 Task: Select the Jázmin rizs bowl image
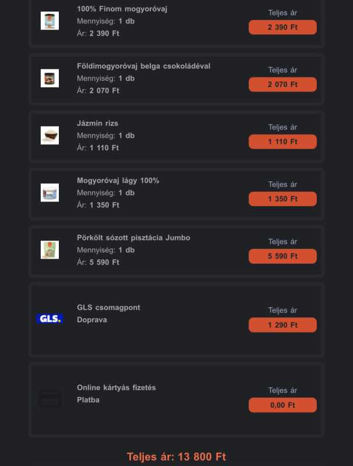coord(50,135)
